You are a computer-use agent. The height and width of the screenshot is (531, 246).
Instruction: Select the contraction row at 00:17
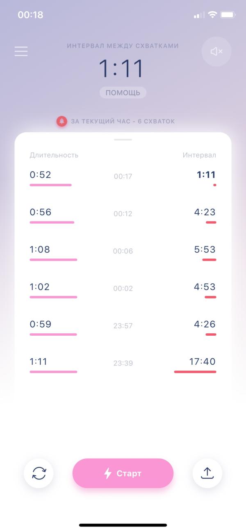click(123, 177)
